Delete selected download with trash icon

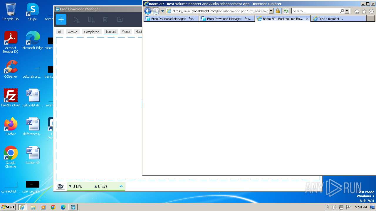[105, 20]
